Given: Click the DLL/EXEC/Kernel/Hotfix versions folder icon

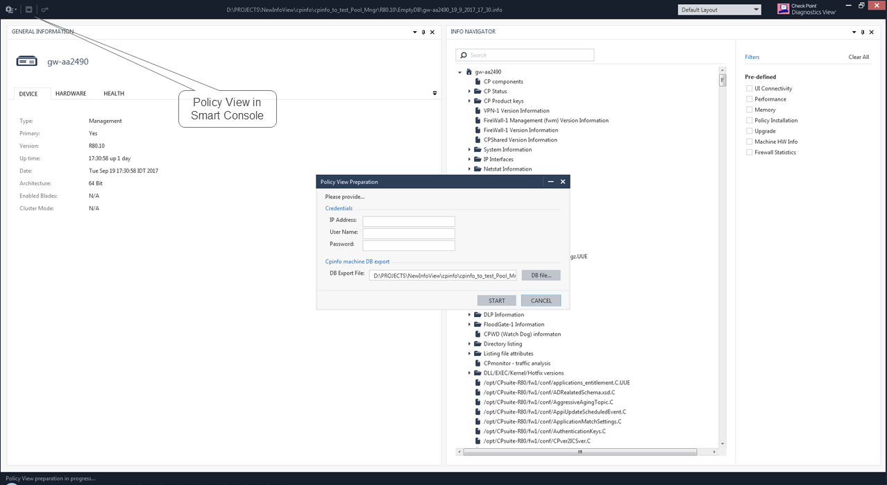Looking at the screenshot, I should point(478,373).
